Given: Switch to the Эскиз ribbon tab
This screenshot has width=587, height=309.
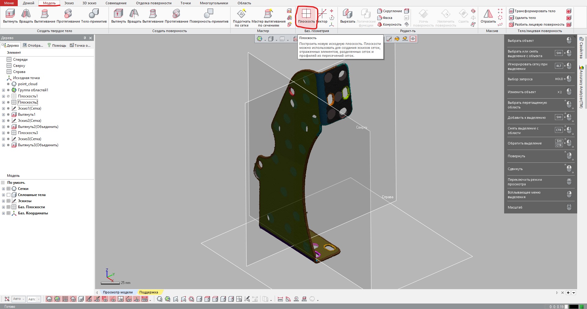Looking at the screenshot, I should (x=69, y=3).
